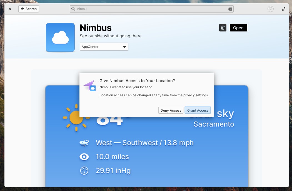Click 'Give Nimbus Access to Your Location?' heading

[x=137, y=81]
